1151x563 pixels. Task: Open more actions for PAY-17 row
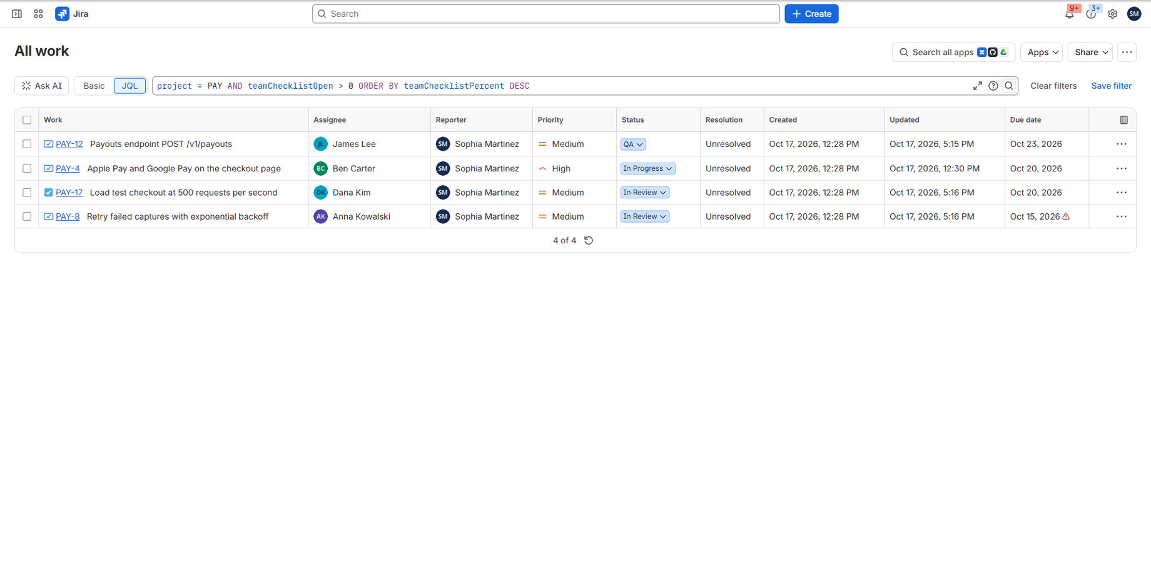pos(1121,193)
